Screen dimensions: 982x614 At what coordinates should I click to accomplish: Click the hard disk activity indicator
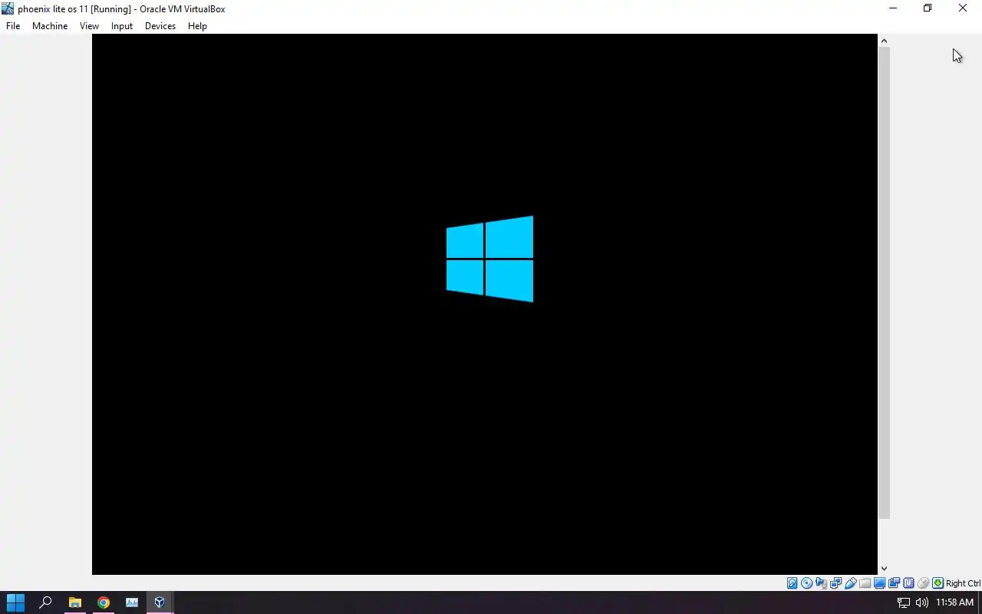coord(793,583)
